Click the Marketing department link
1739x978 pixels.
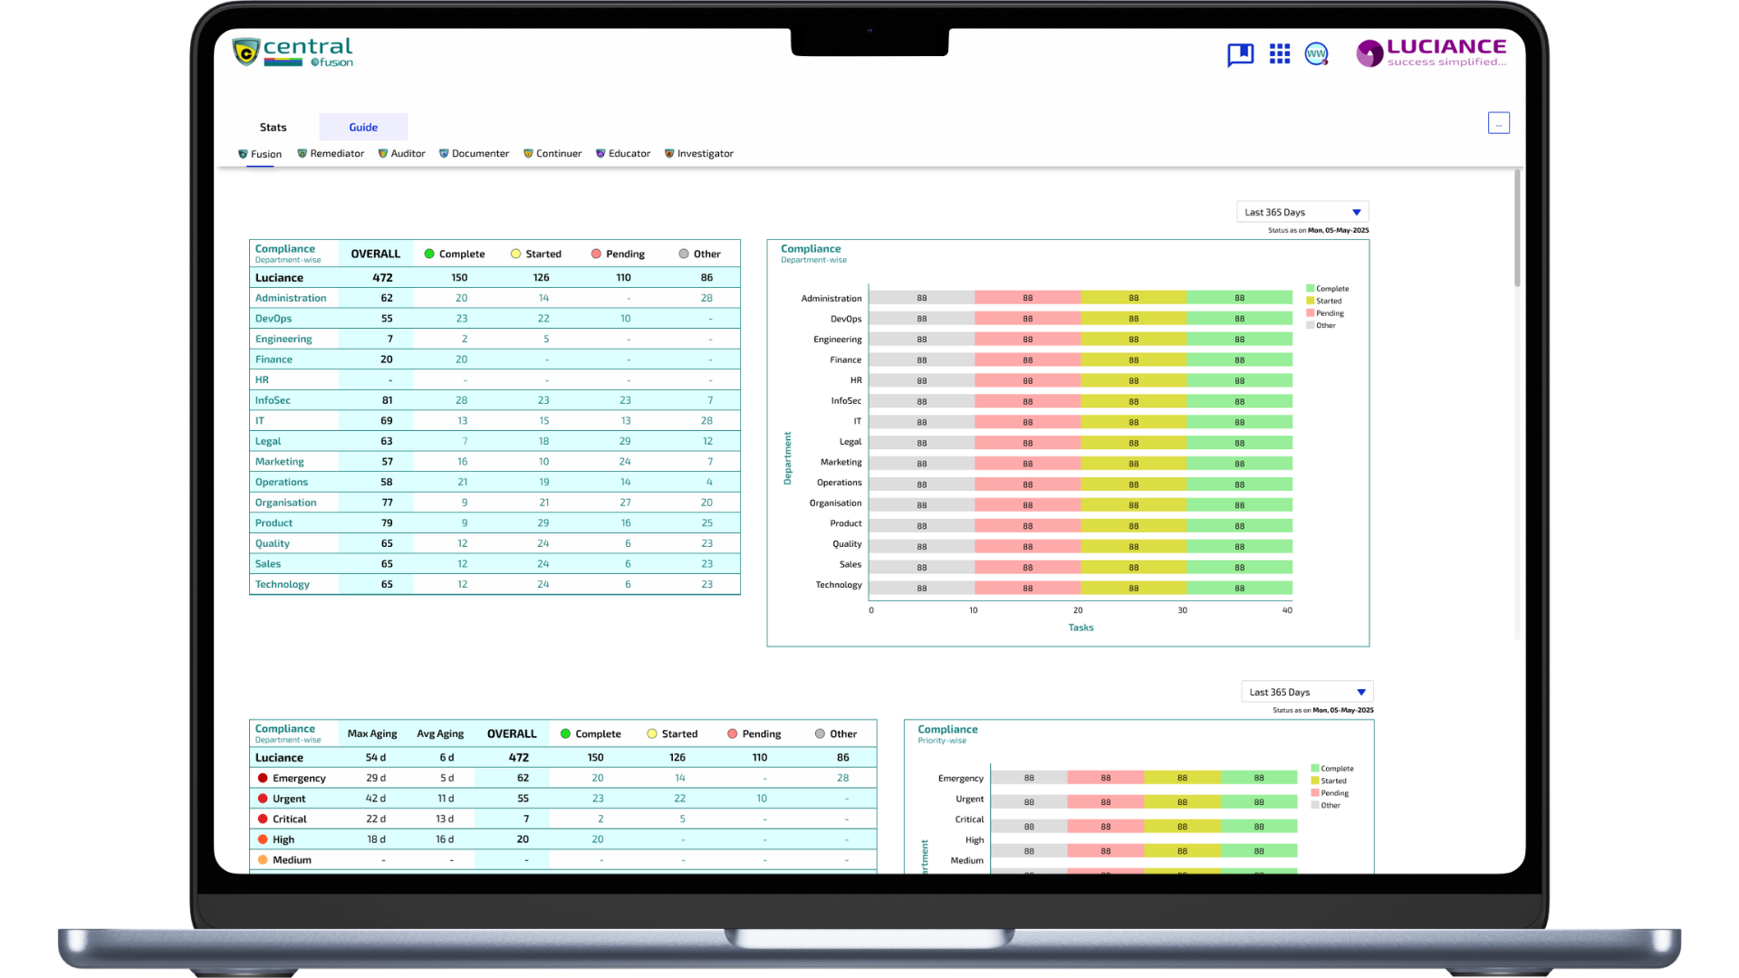[279, 462]
